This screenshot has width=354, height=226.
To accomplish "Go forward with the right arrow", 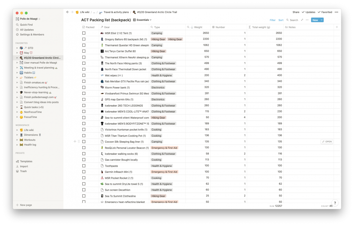I will coord(72,12).
